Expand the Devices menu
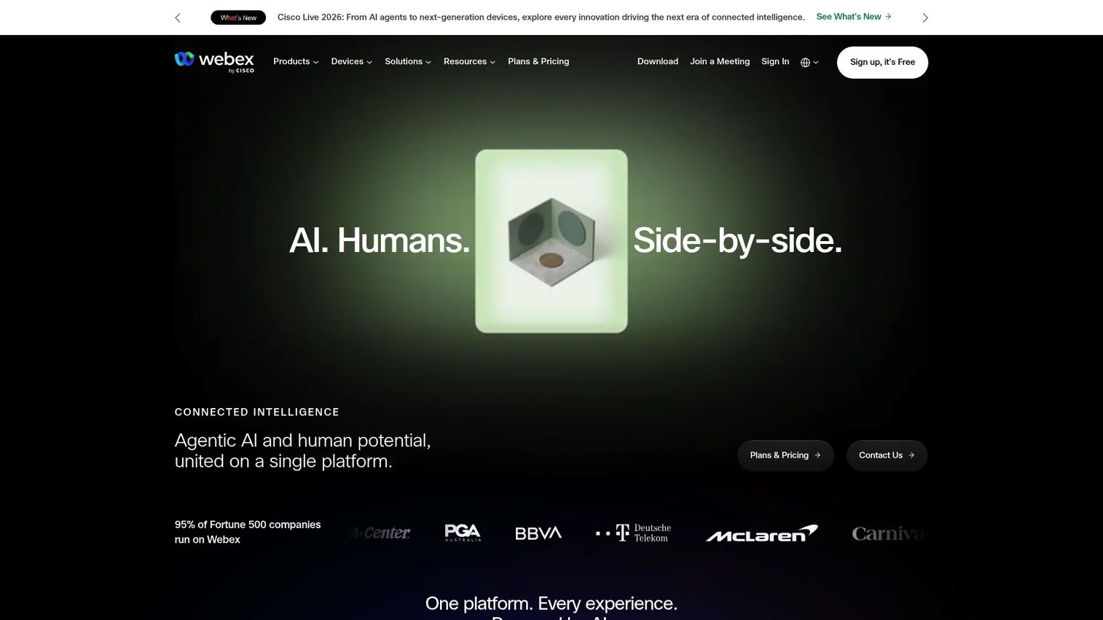This screenshot has width=1103, height=620. click(x=352, y=62)
